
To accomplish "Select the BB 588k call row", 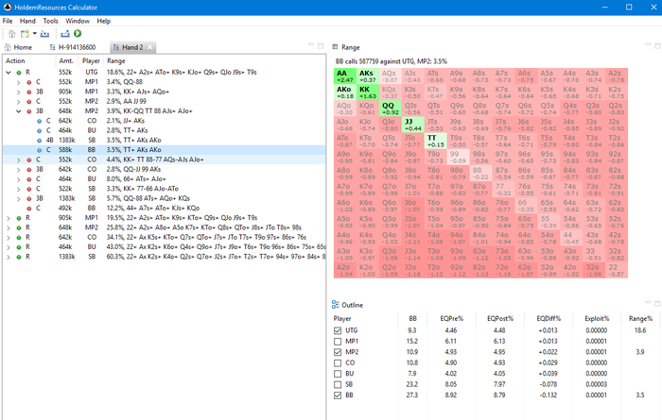I will [165, 150].
